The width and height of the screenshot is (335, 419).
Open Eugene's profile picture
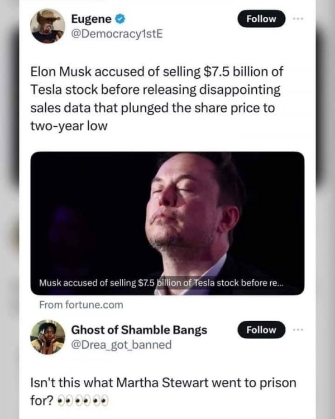click(47, 26)
